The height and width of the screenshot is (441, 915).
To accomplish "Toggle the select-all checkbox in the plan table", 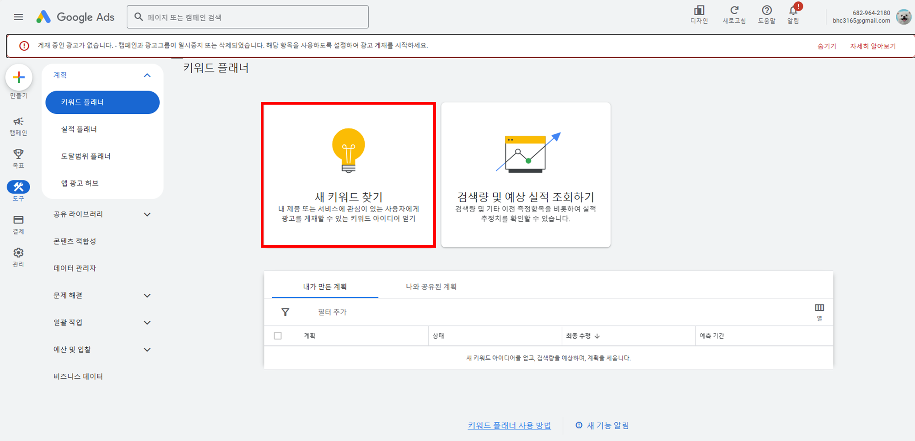I will [x=278, y=335].
